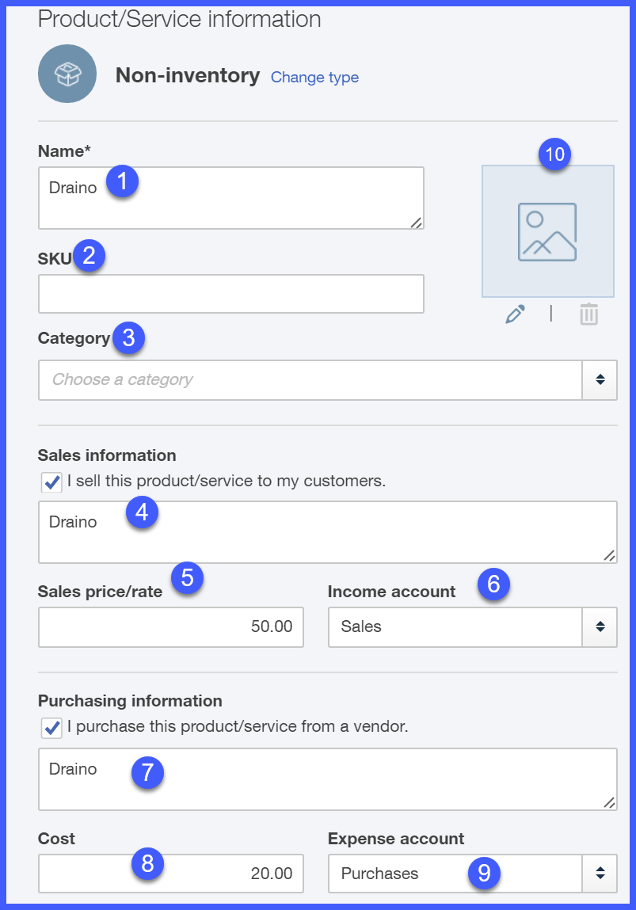This screenshot has width=636, height=910.
Task: Open the Category dropdown arrow
Action: tap(600, 380)
